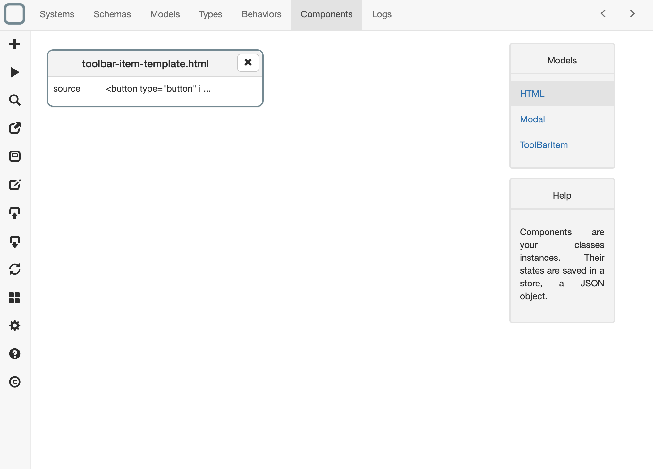Delete toolbar-item-template.html component with X button
Image resolution: width=653 pixels, height=469 pixels.
248,62
